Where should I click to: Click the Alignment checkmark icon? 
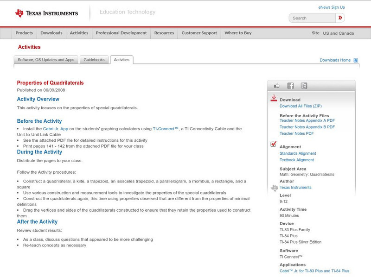pyautogui.click(x=273, y=144)
